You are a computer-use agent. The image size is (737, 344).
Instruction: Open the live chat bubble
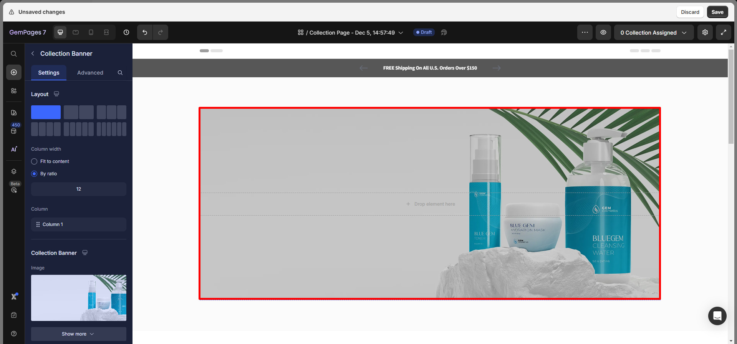(717, 316)
